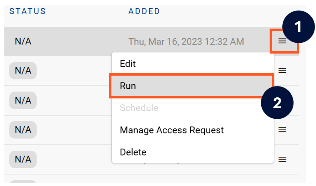
Task: Sort by the STATUS column header
Action: pos(28,11)
